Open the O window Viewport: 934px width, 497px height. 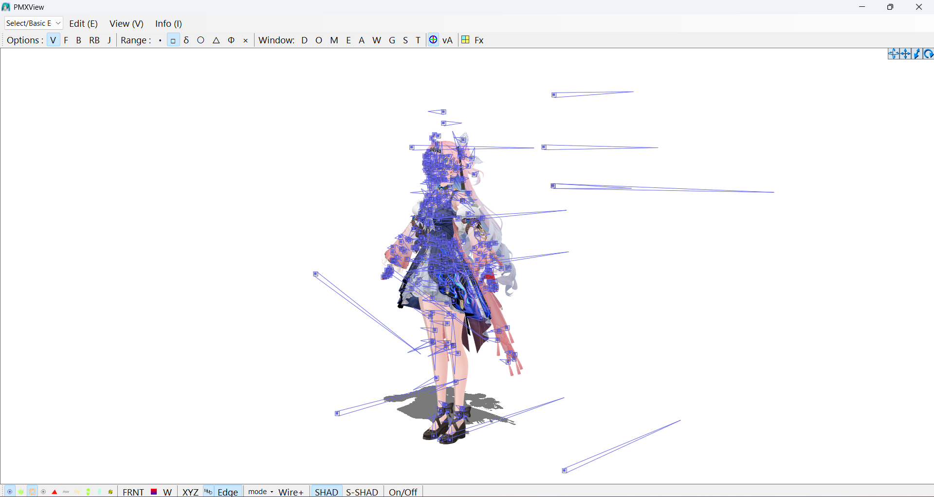coord(319,40)
